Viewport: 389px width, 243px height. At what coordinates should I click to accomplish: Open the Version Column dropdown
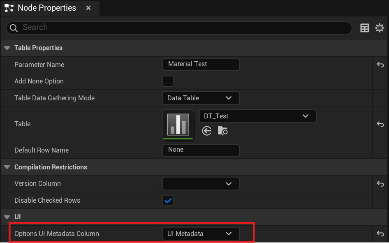201,184
